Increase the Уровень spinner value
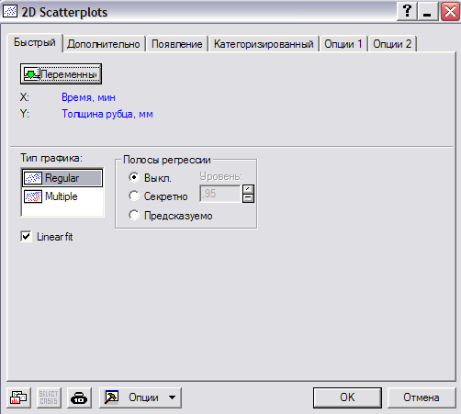 click(x=248, y=189)
